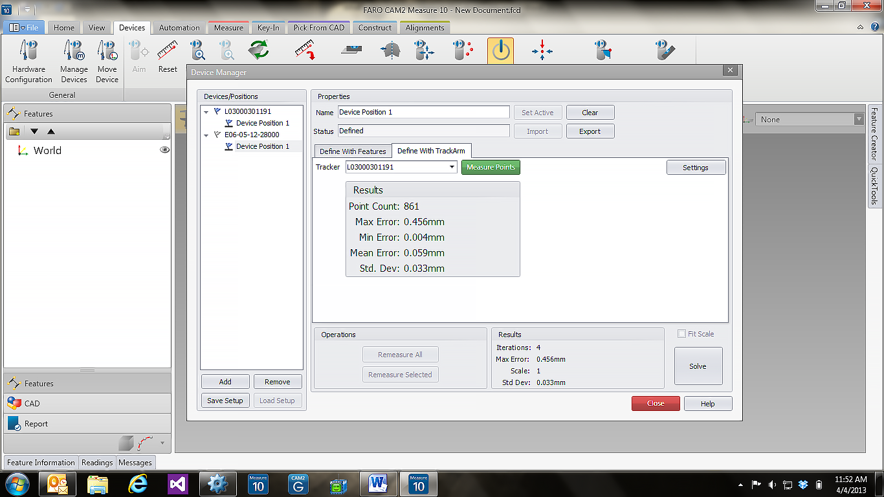The height and width of the screenshot is (497, 884).
Task: Select Device Position 1 under L03000301191
Action: [x=262, y=123]
